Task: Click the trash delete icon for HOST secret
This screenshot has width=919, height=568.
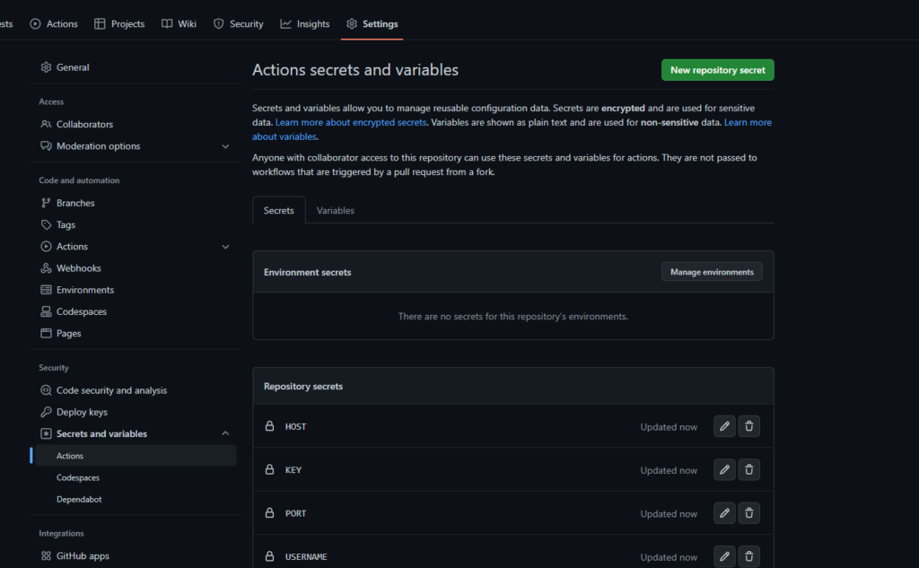Action: click(x=749, y=426)
